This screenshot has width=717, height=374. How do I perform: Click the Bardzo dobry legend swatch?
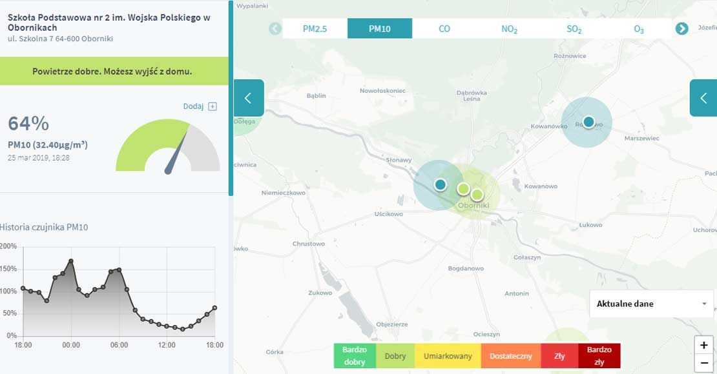tap(354, 356)
